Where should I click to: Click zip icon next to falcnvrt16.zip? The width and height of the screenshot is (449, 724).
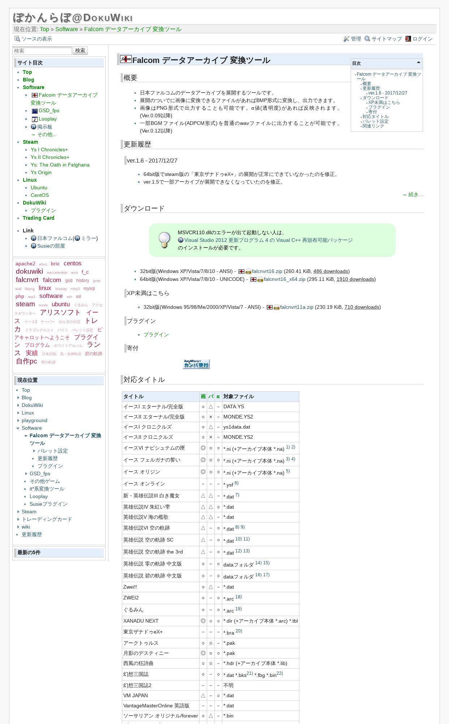248,271
